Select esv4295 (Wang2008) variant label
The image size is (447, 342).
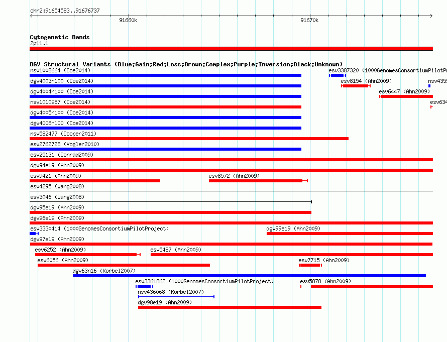click(57, 186)
